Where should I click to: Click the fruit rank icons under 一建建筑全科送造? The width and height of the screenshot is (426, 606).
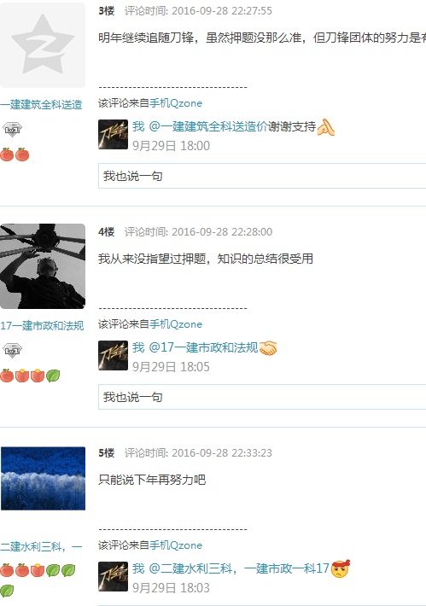coord(15,154)
